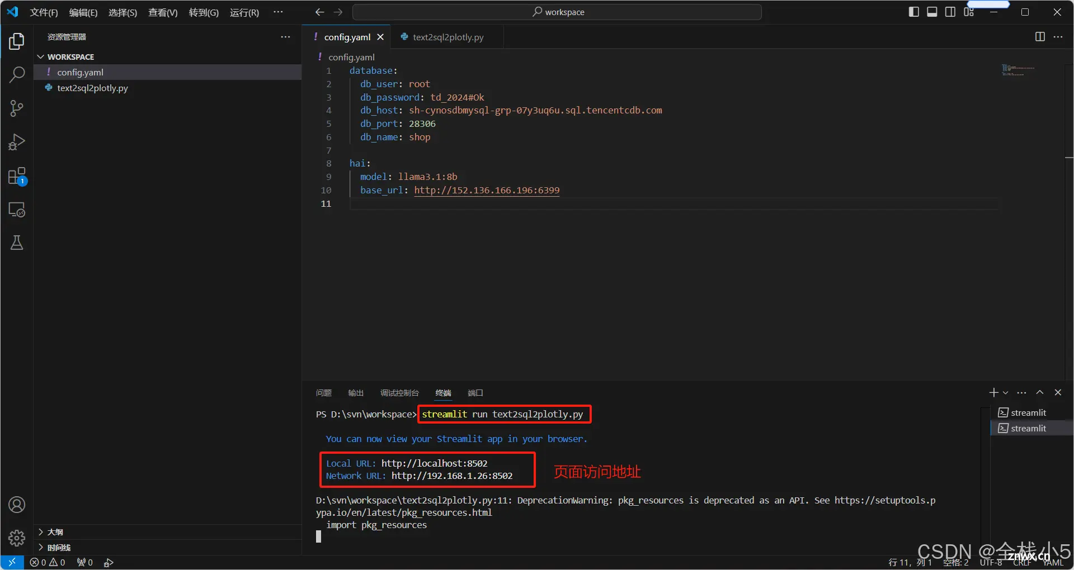Maximize the terminal panel size
The width and height of the screenshot is (1074, 570).
tap(1040, 393)
